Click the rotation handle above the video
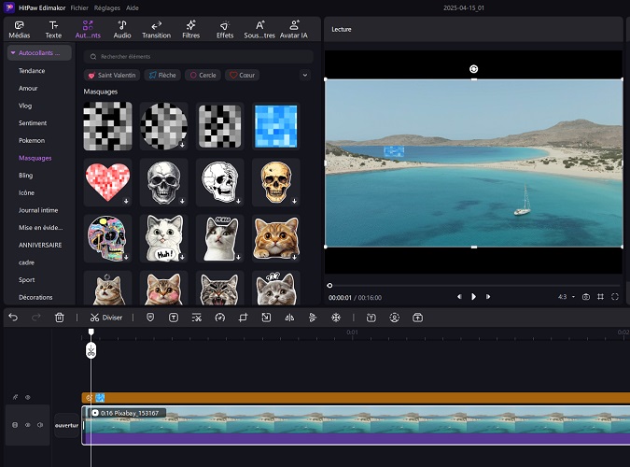This screenshot has height=467, width=630. pyautogui.click(x=474, y=69)
